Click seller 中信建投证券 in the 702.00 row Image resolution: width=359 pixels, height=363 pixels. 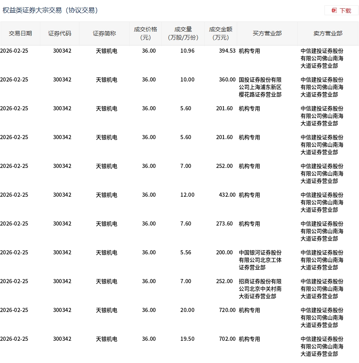coord(322,347)
